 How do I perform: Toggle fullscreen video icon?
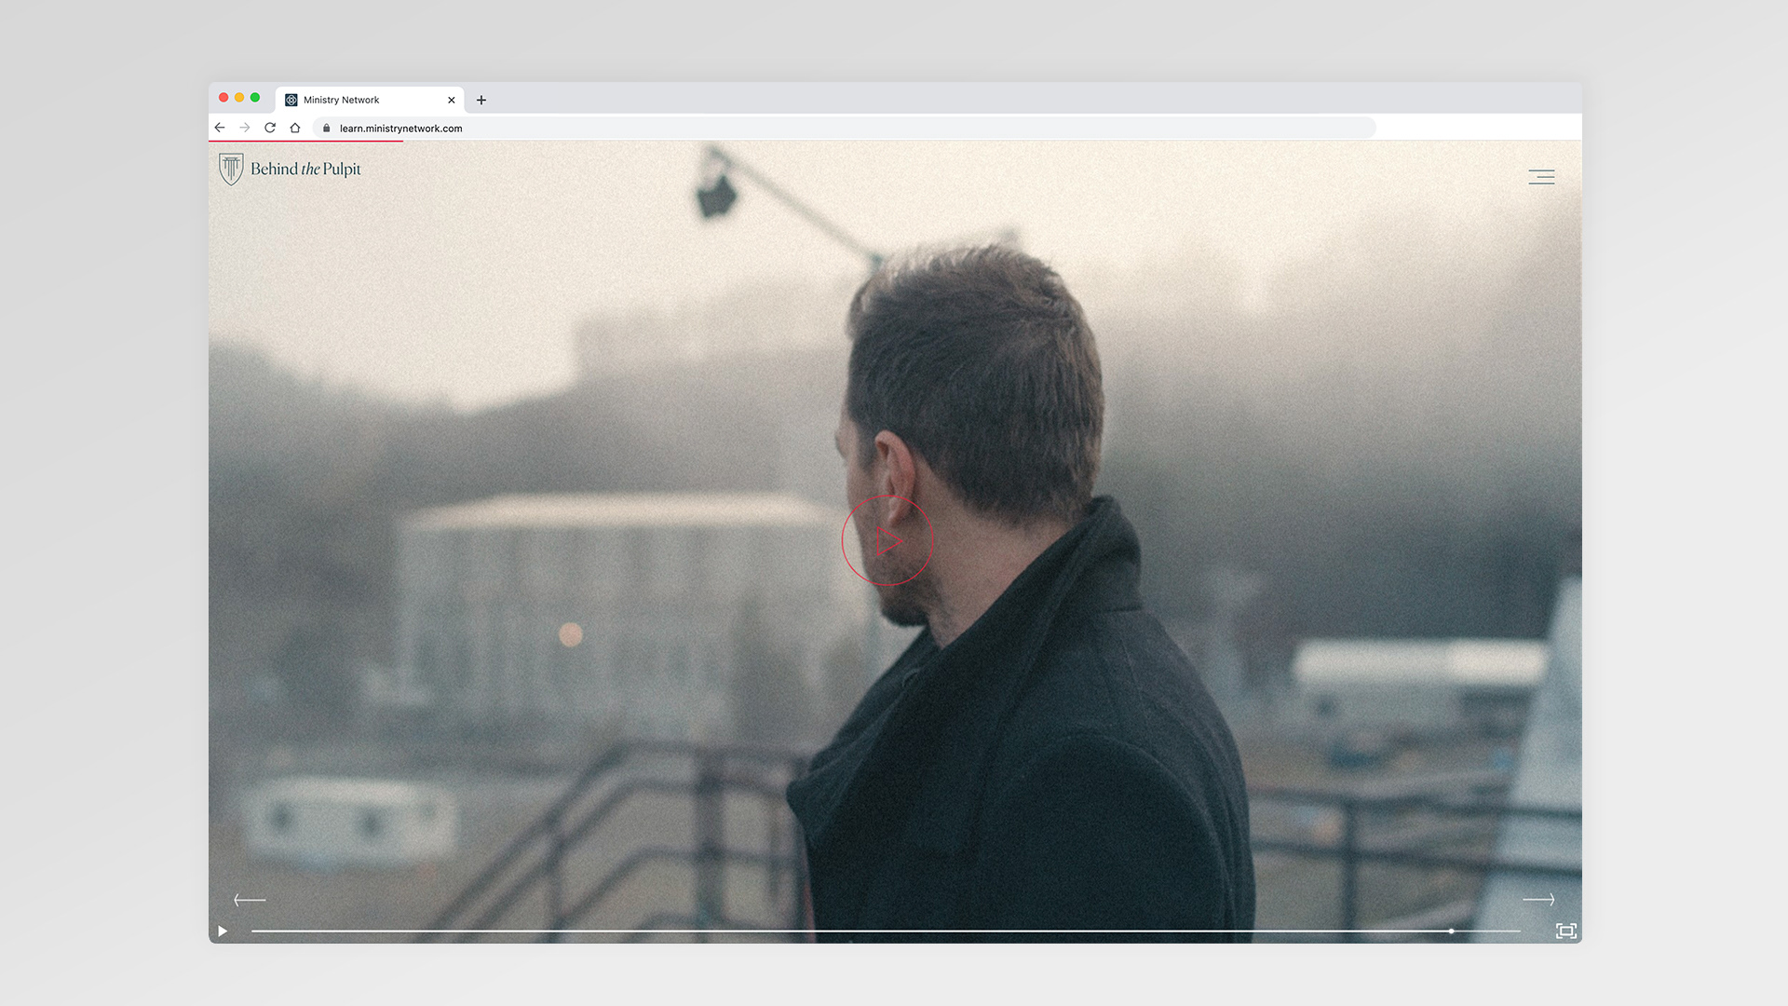click(1566, 931)
